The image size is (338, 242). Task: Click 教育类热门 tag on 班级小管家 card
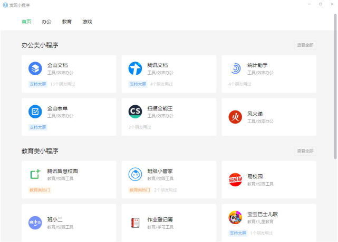point(140,190)
